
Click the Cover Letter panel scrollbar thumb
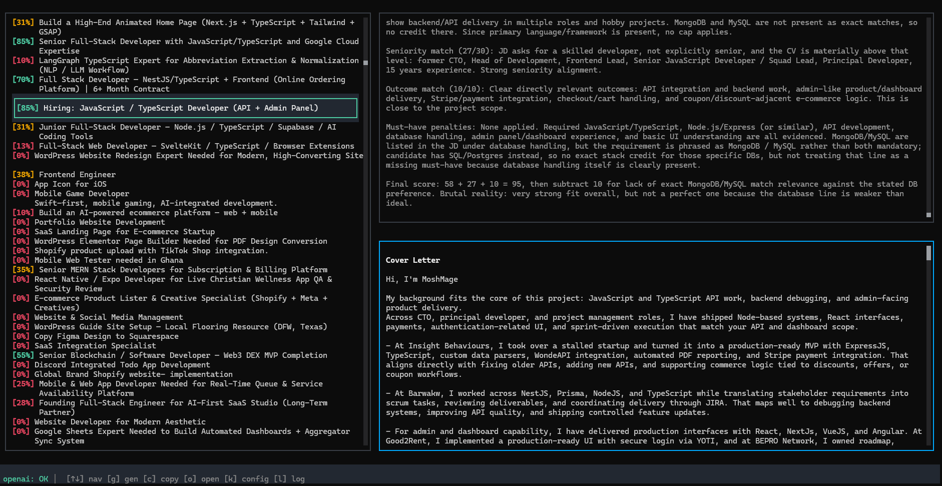(x=928, y=253)
